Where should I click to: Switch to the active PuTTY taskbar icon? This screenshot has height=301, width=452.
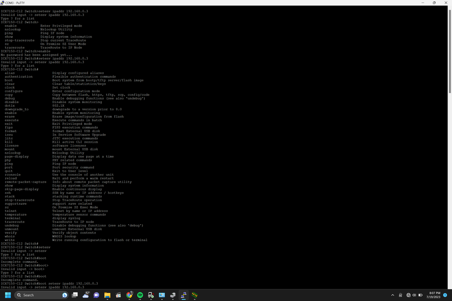[x=184, y=295]
